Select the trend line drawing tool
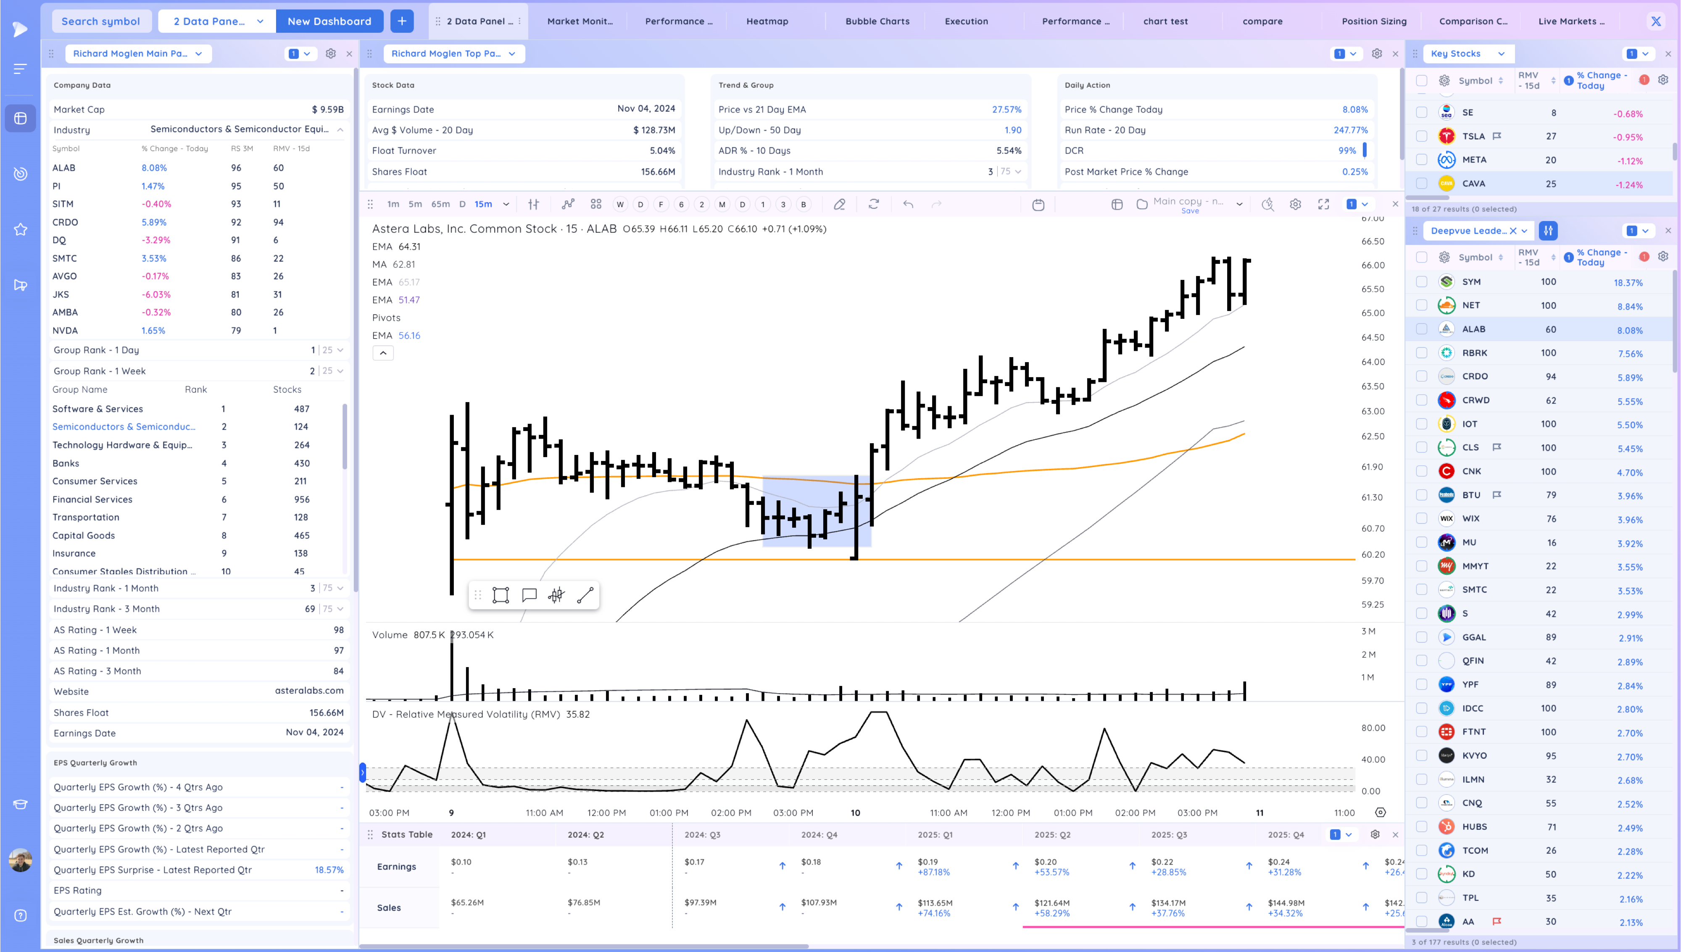The image size is (1681, 952). coord(585,595)
